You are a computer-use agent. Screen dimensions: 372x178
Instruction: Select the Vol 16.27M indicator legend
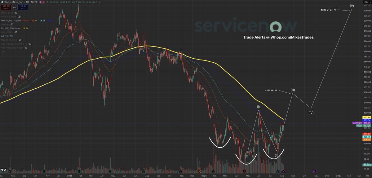tap(7, 36)
